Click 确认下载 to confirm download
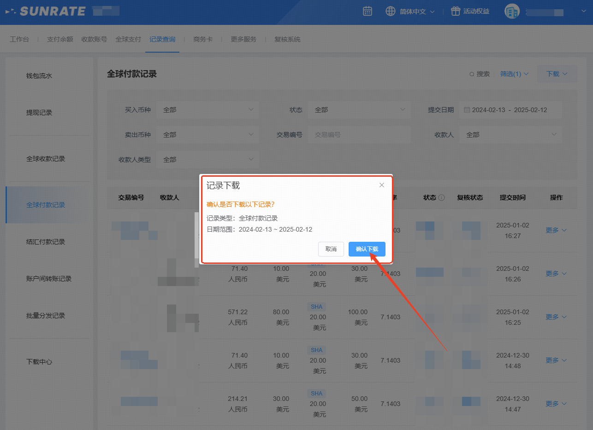 pyautogui.click(x=367, y=249)
